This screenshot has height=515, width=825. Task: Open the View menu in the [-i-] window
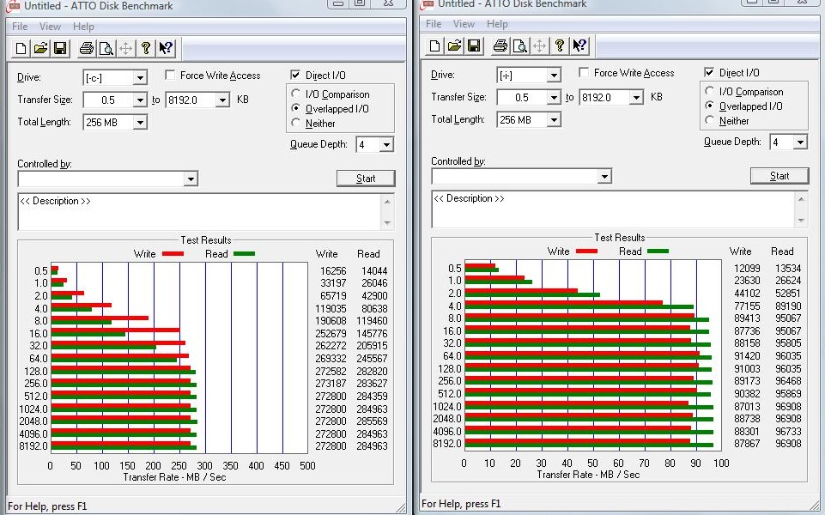pos(464,24)
